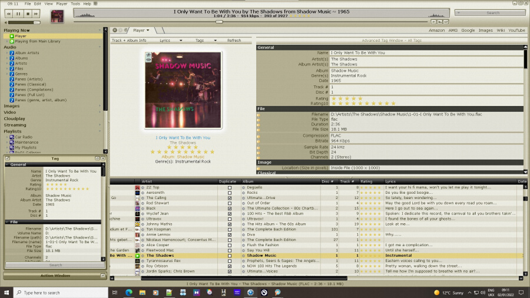530x298 pixels.
Task: Toggle Duplicate checkbox for ZZ Top row
Action: pos(230,188)
